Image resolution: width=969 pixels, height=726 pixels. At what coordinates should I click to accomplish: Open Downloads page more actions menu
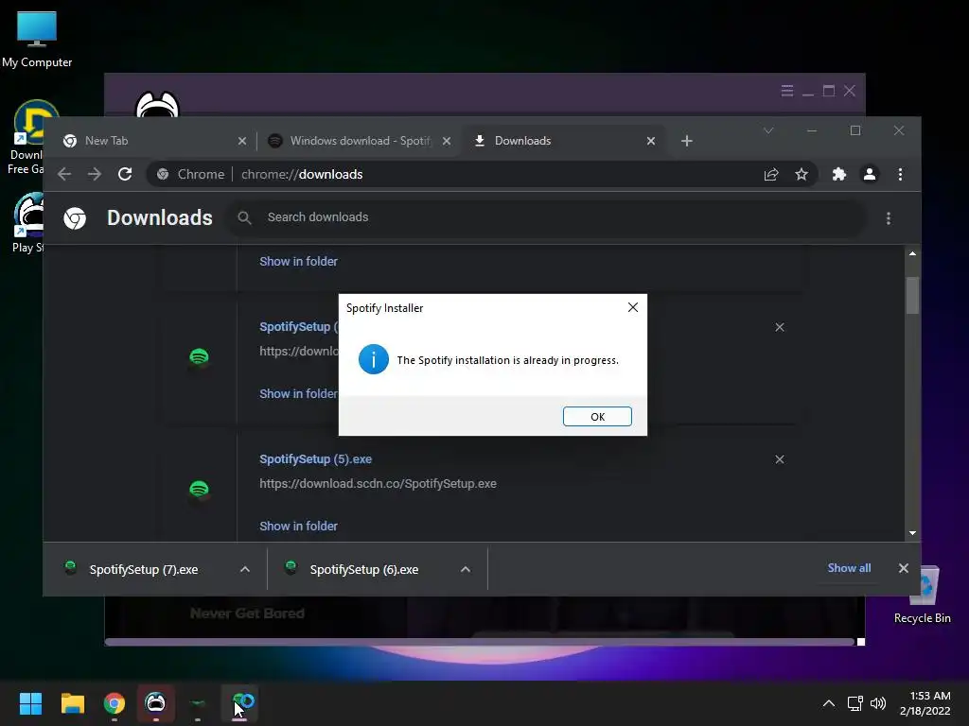pos(888,218)
